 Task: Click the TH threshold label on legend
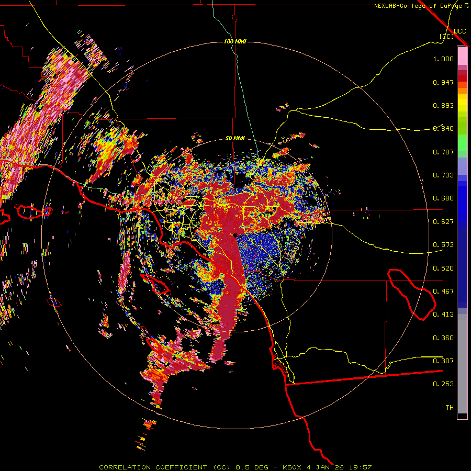pyautogui.click(x=450, y=408)
